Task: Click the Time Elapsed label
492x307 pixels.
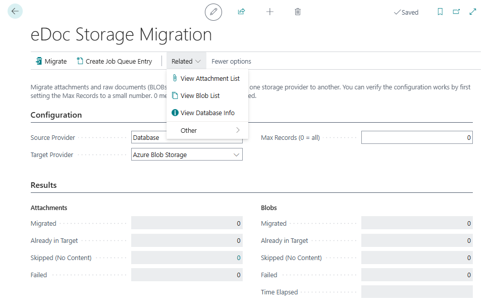Action: 279,292
